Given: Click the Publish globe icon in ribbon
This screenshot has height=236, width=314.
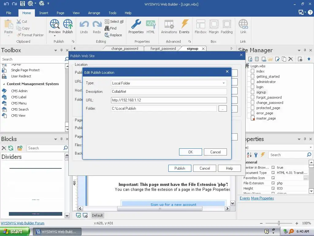Looking at the screenshot, I should [x=68, y=24].
